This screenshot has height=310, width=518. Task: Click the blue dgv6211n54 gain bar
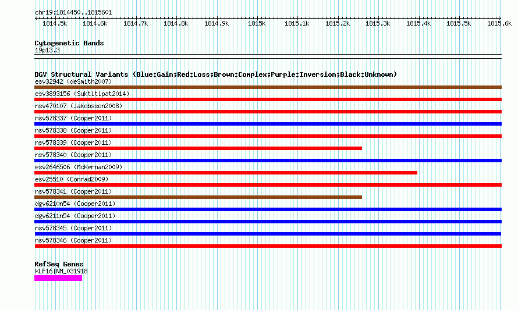pyautogui.click(x=268, y=222)
